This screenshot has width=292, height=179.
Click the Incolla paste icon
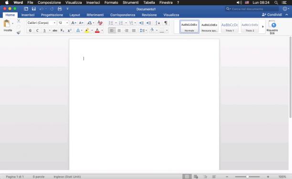[x=7, y=24]
